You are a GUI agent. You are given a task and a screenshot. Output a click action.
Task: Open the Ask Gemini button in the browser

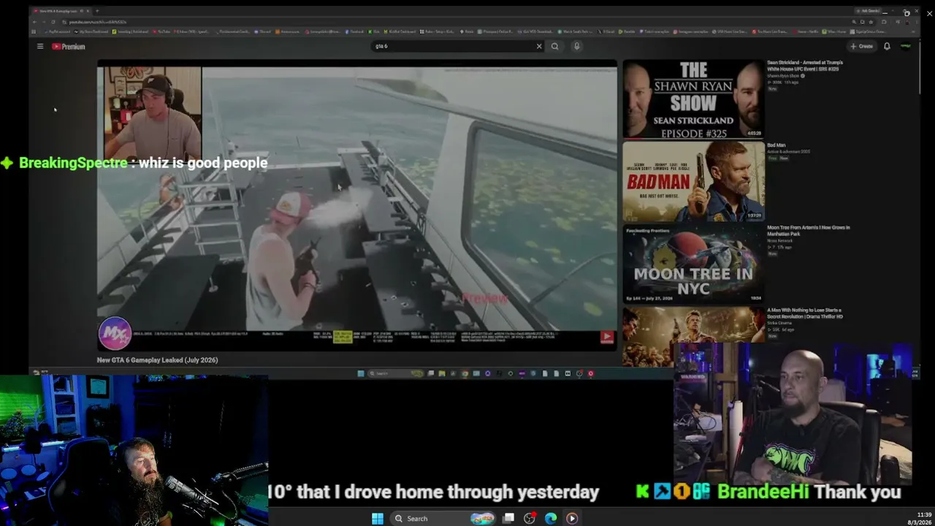tap(869, 11)
